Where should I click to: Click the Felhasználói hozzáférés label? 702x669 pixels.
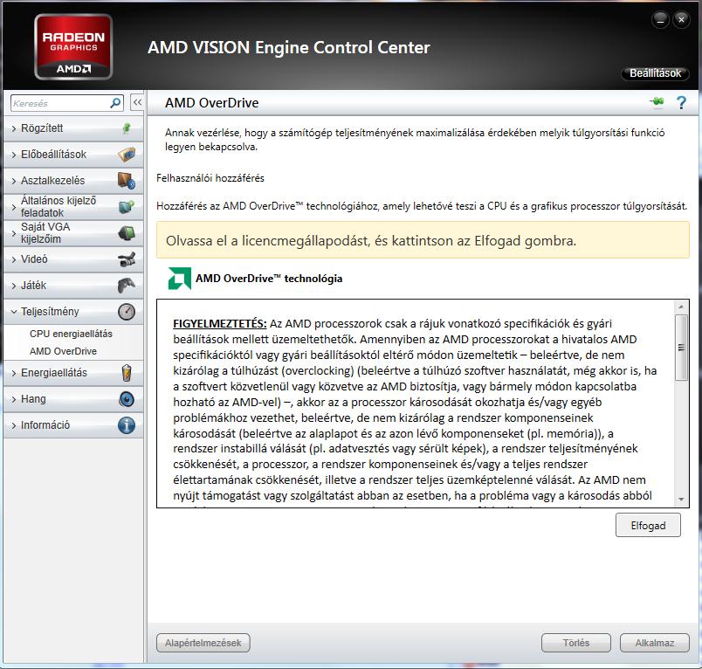pos(210,178)
